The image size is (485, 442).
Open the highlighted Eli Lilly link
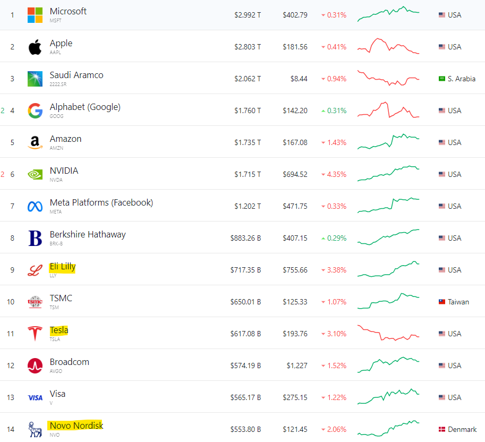(63, 267)
